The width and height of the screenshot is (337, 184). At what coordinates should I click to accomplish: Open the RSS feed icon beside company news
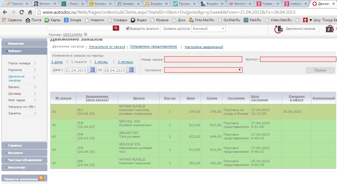(41, 178)
